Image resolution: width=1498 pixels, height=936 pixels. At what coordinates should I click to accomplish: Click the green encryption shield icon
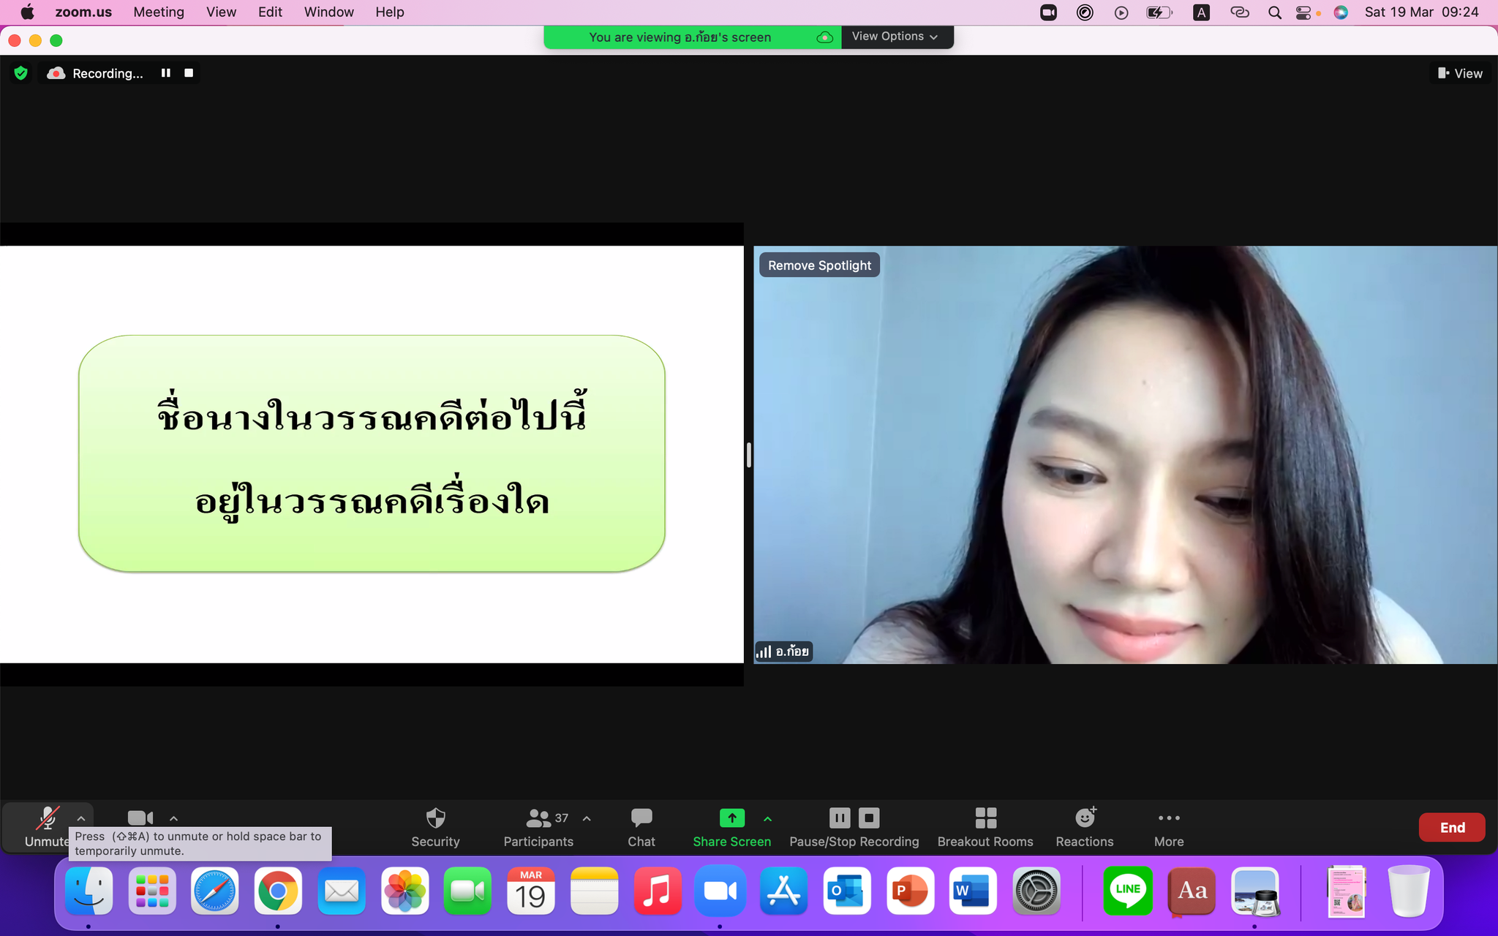[21, 73]
